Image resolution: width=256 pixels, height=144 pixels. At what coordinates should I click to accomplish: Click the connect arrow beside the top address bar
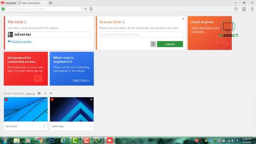pos(85,9)
